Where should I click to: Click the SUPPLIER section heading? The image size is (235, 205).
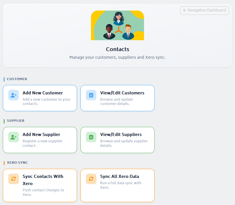pos(16,121)
